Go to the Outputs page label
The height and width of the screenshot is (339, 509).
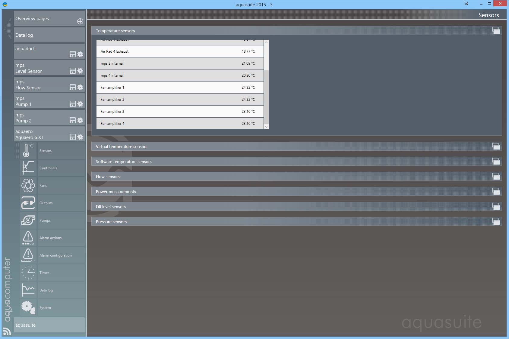46,203
